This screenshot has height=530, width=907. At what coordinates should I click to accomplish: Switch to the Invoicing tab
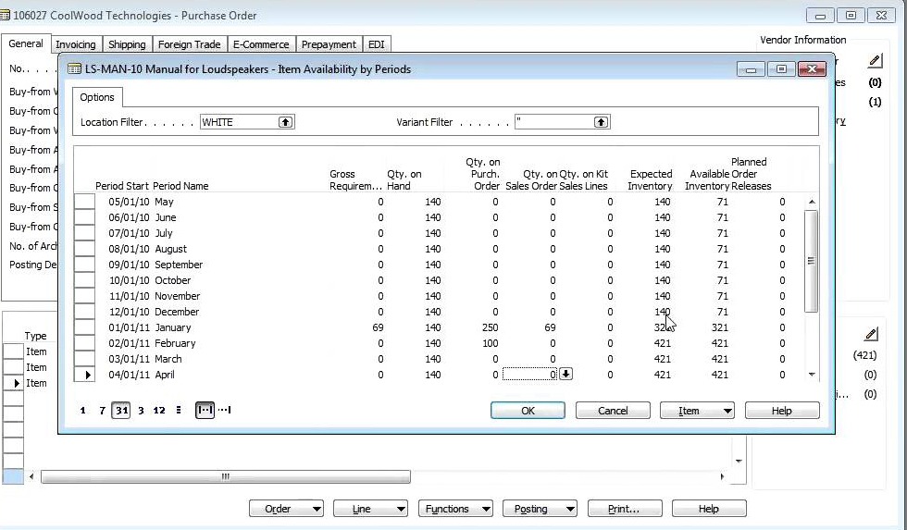pyautogui.click(x=76, y=44)
